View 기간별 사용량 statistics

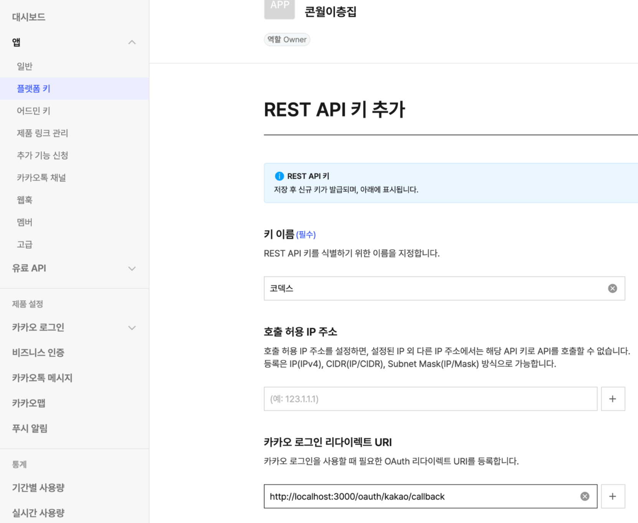[x=38, y=487]
